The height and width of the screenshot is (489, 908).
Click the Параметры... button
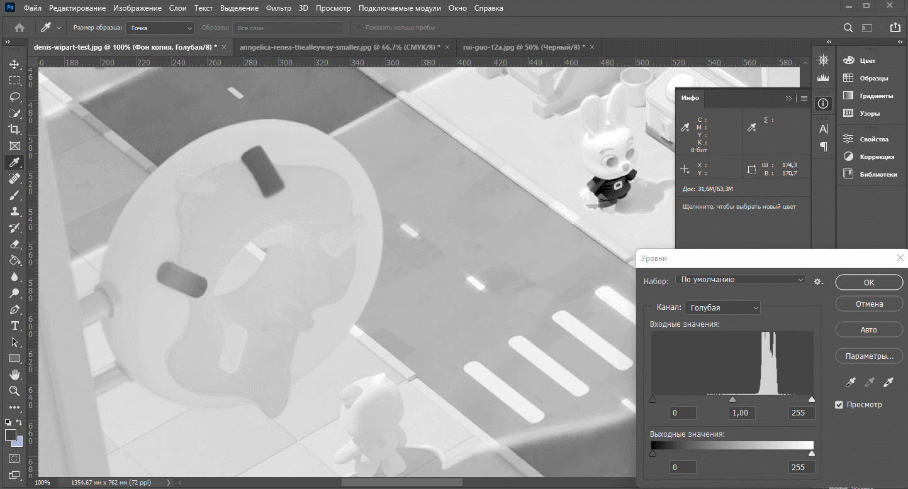click(869, 356)
